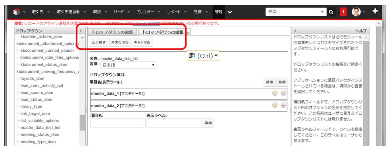Collapse the ヘルプ panel arrow

pyautogui.click(x=295, y=31)
